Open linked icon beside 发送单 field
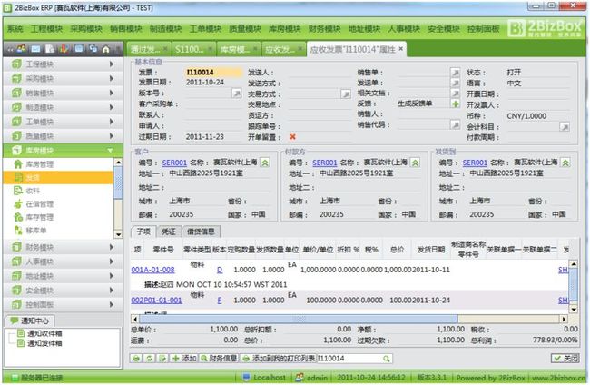Image resolution: width=590 pixels, height=385 pixels. [456, 83]
